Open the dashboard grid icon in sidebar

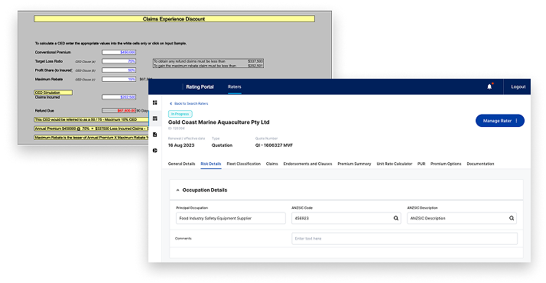[x=155, y=102]
